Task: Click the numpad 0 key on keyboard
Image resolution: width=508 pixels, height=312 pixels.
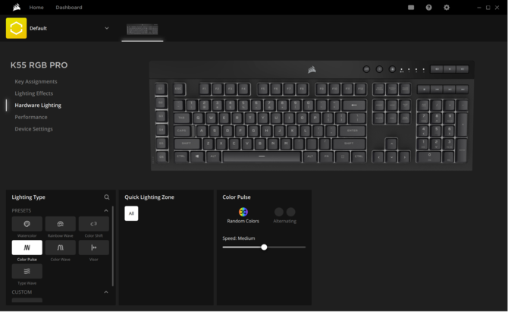Action: [x=429, y=156]
